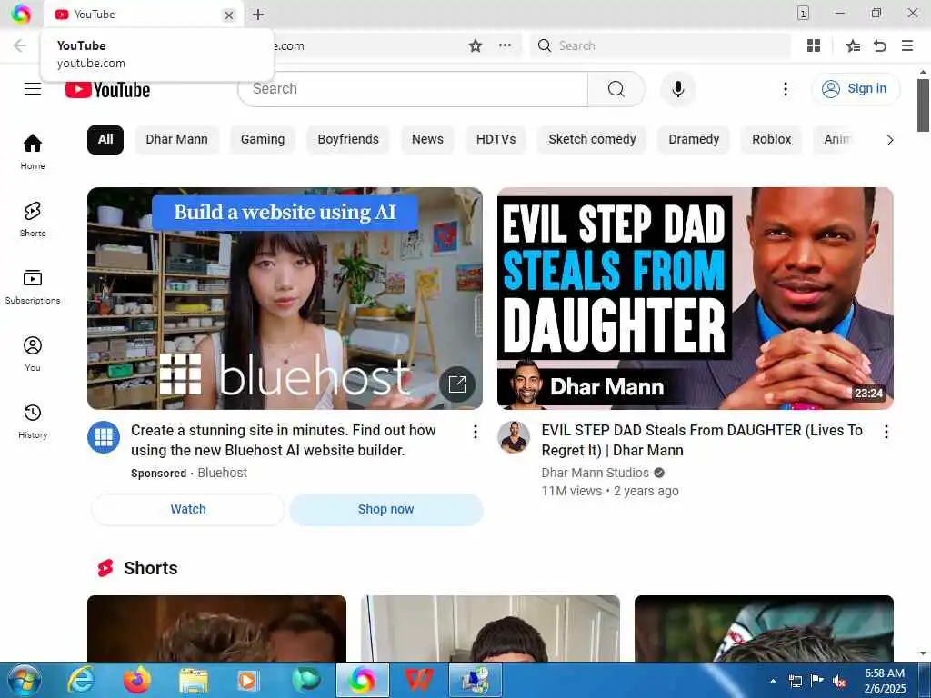This screenshot has height=698, width=931.
Task: Search with your voice microphone icon
Action: pos(678,89)
